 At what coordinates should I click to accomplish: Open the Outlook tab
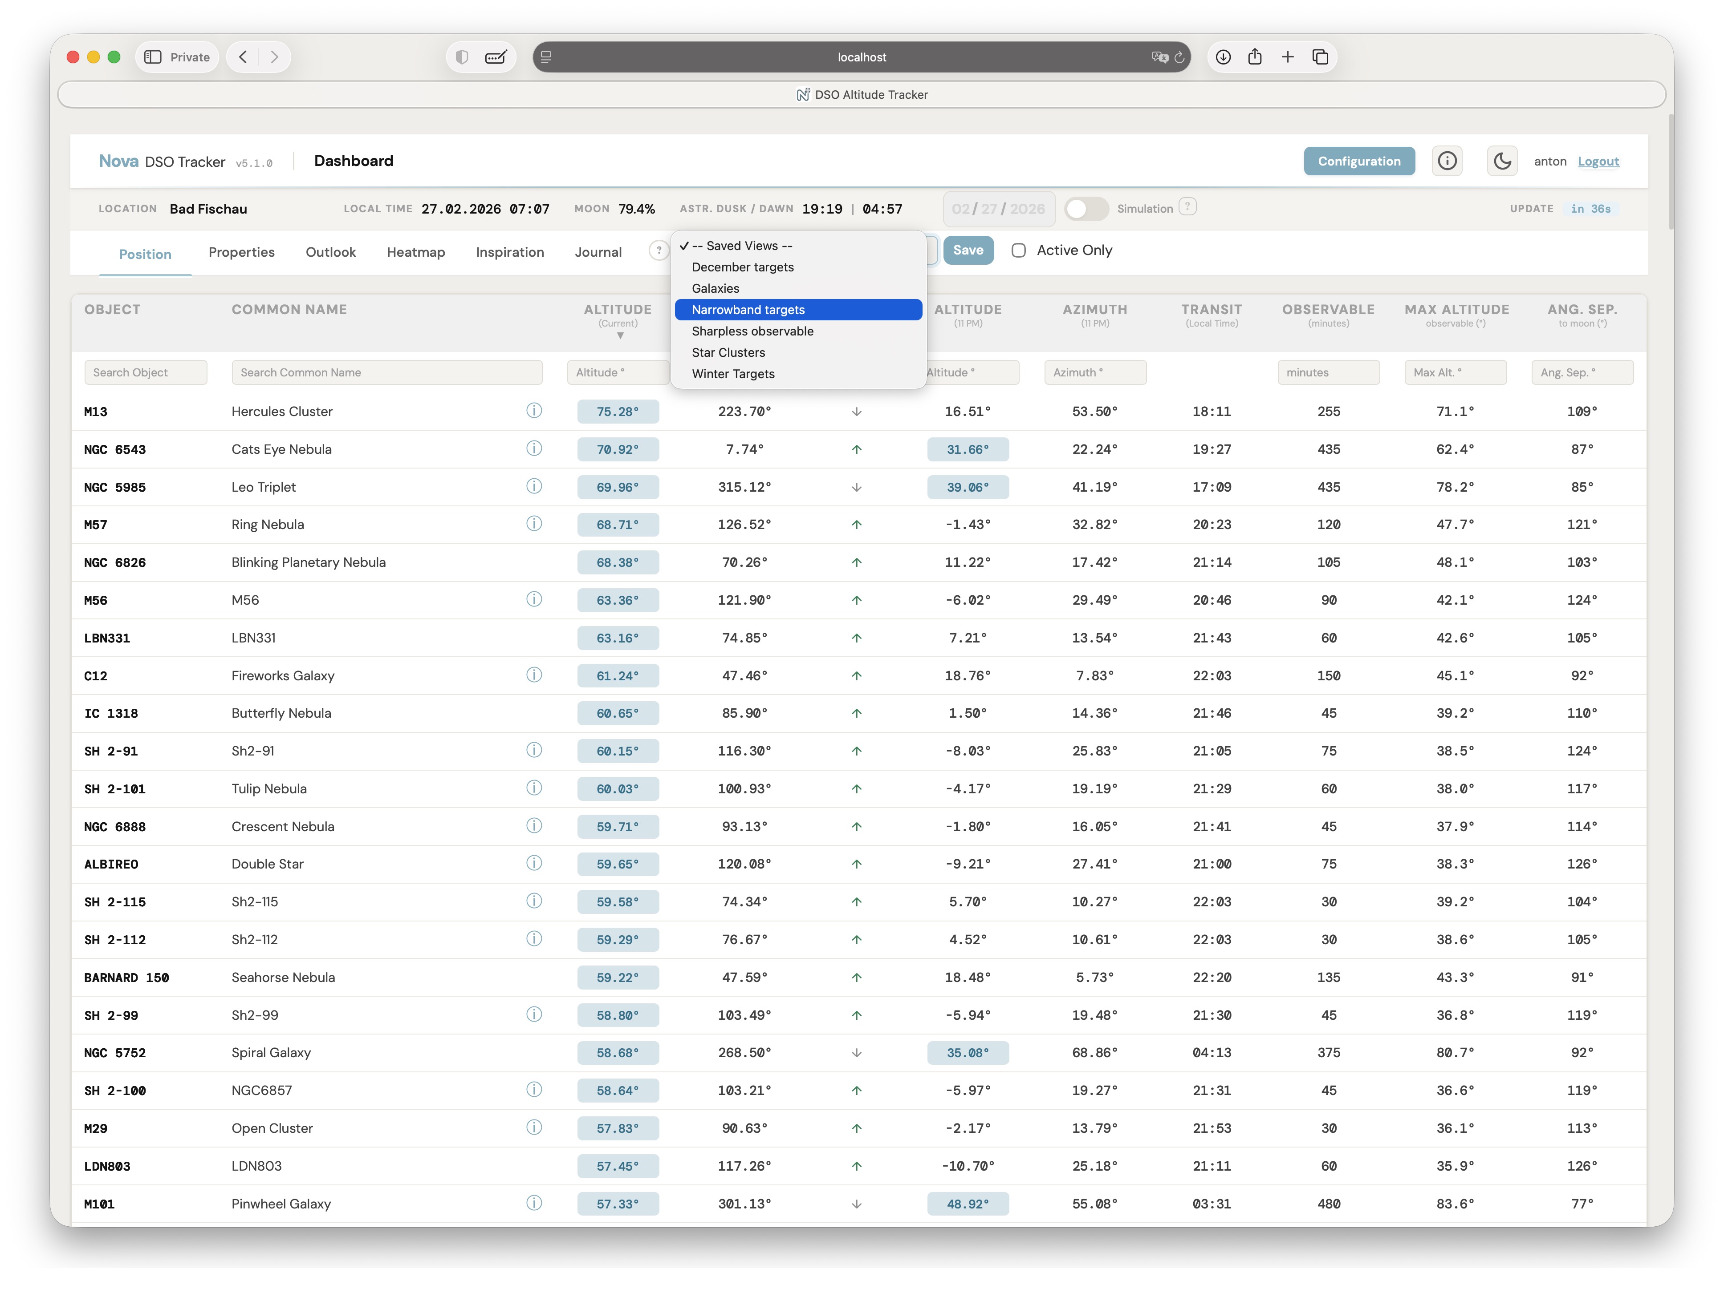point(330,252)
